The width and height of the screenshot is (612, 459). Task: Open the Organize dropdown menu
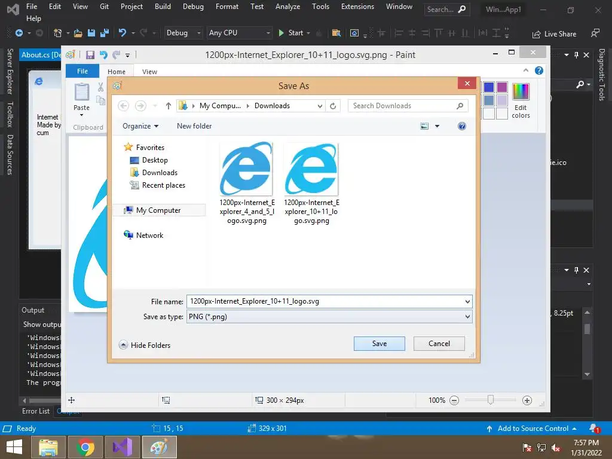[x=140, y=126]
